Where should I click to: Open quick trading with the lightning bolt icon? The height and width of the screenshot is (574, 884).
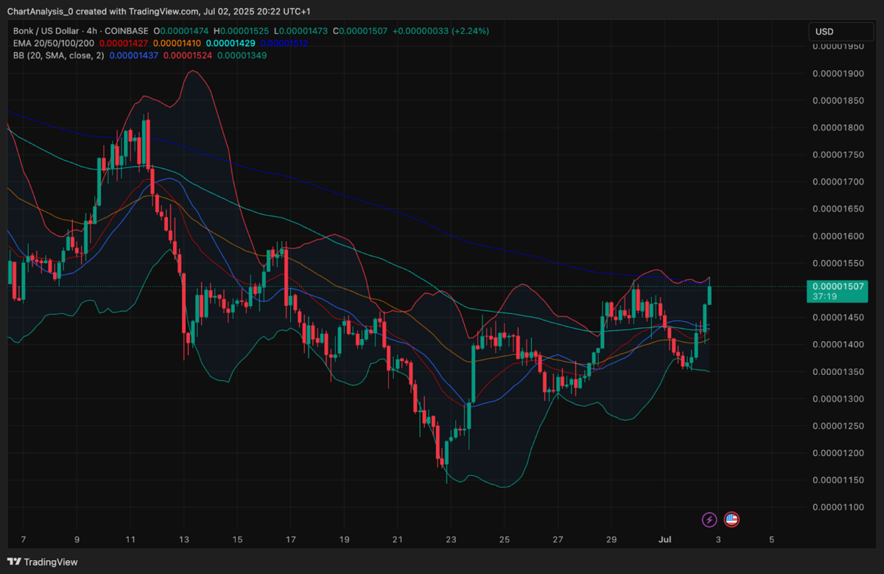pos(709,519)
